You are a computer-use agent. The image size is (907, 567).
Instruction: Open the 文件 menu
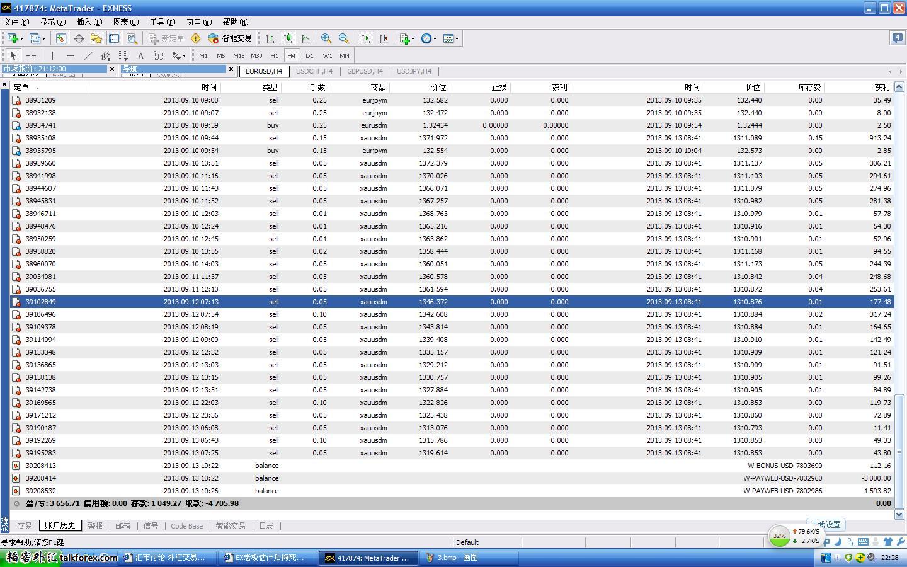coord(16,21)
